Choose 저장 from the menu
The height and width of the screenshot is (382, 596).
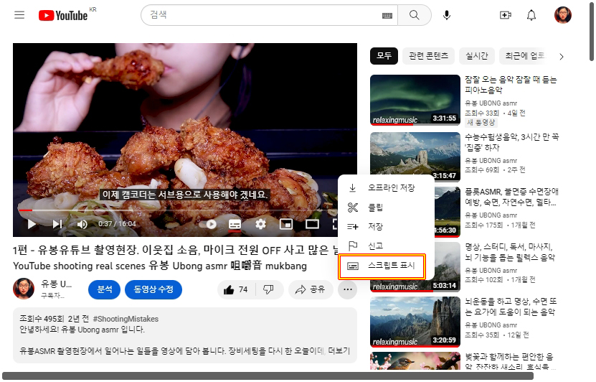pos(386,227)
